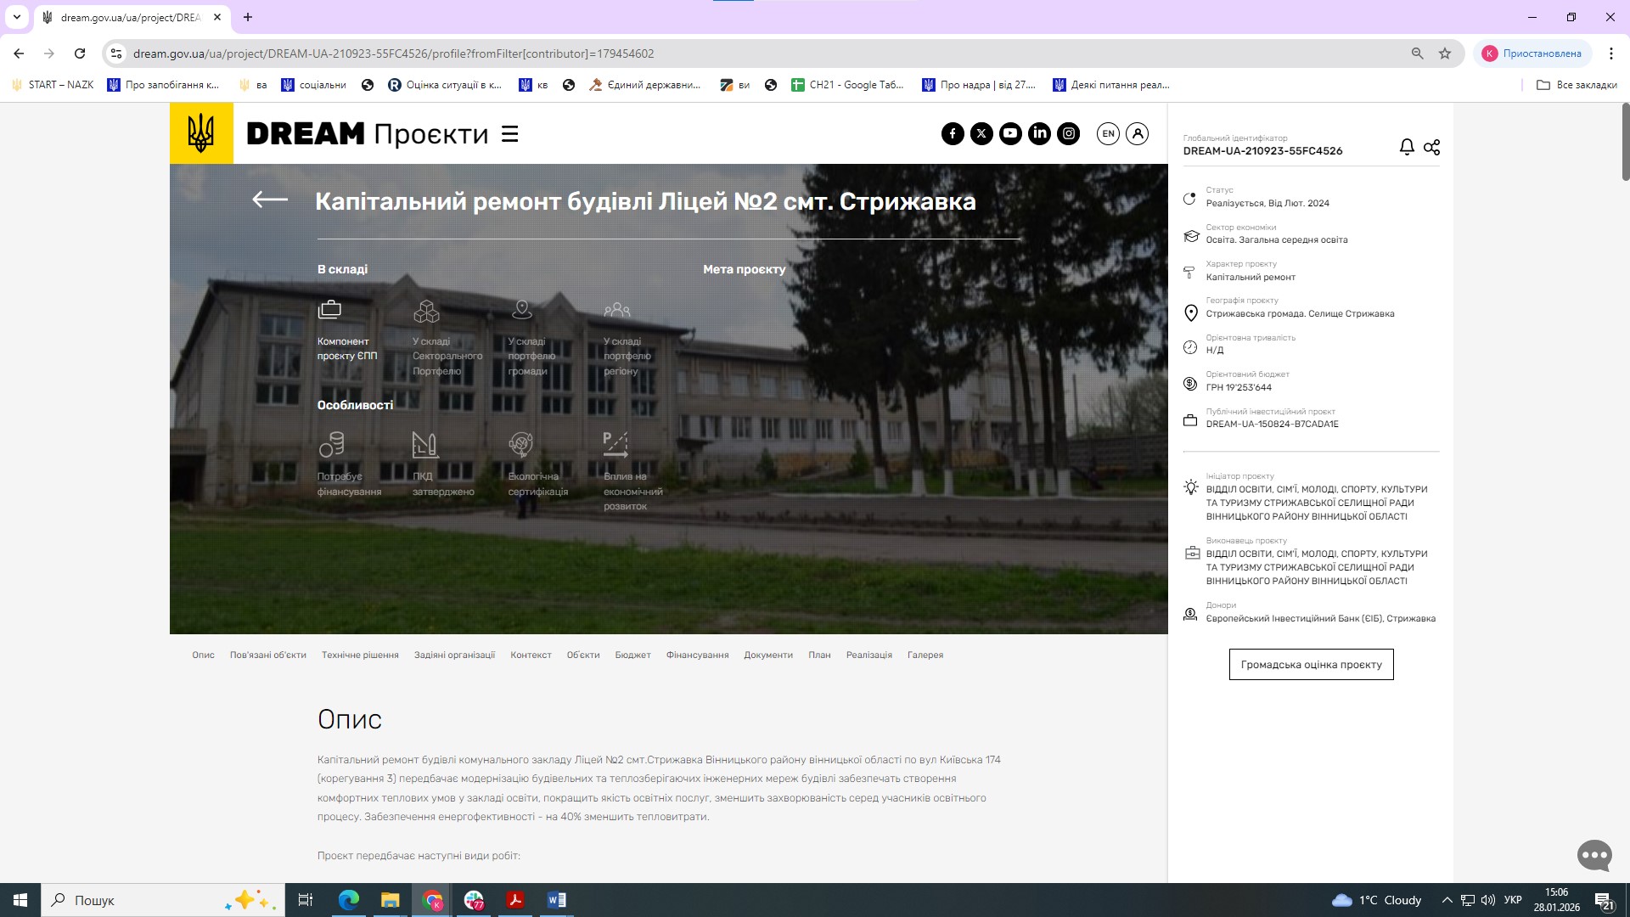The image size is (1630, 917).
Task: Subscribe using the bell notification icon
Action: click(1407, 147)
